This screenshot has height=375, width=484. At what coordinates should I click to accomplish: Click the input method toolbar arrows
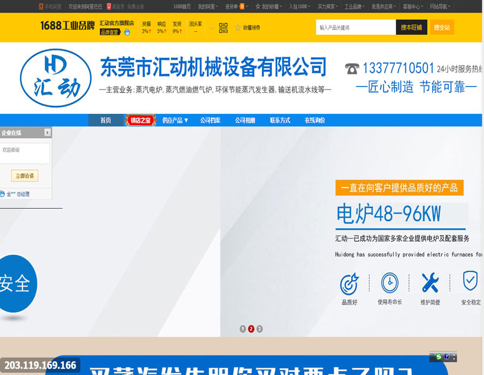(x=454, y=358)
